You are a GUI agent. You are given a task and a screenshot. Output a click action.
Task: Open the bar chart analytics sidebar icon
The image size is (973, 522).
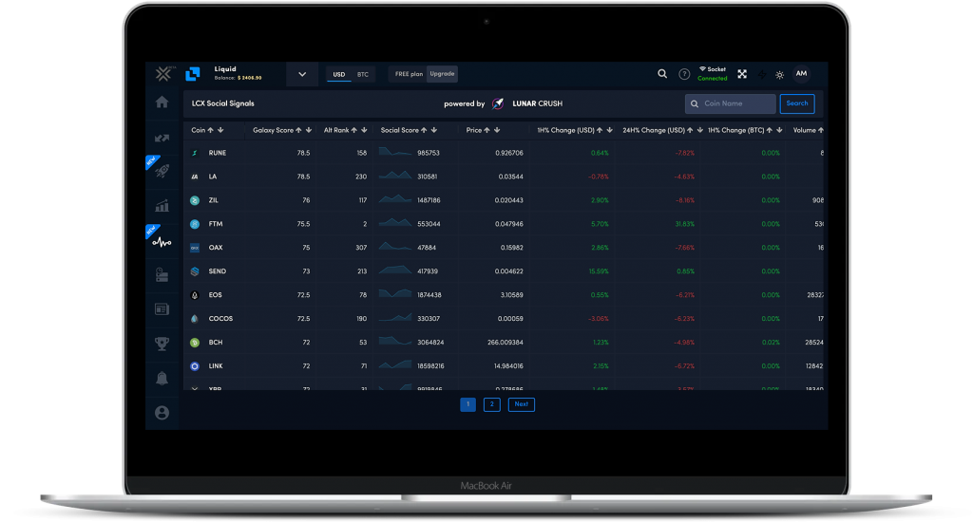162,206
